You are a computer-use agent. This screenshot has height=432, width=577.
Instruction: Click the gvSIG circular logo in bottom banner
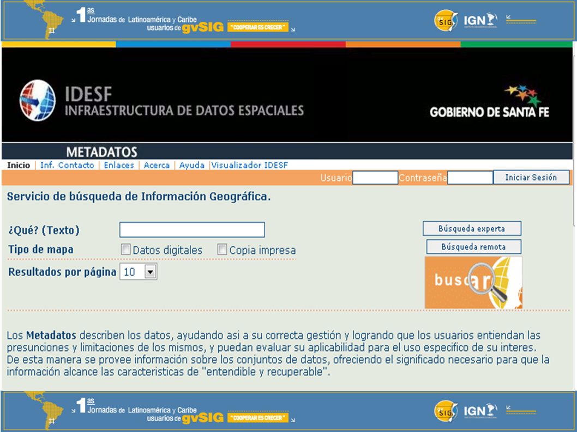point(446,411)
